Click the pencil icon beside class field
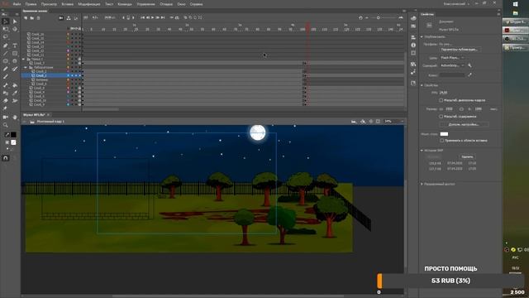This screenshot has width=529, height=298. click(x=469, y=75)
